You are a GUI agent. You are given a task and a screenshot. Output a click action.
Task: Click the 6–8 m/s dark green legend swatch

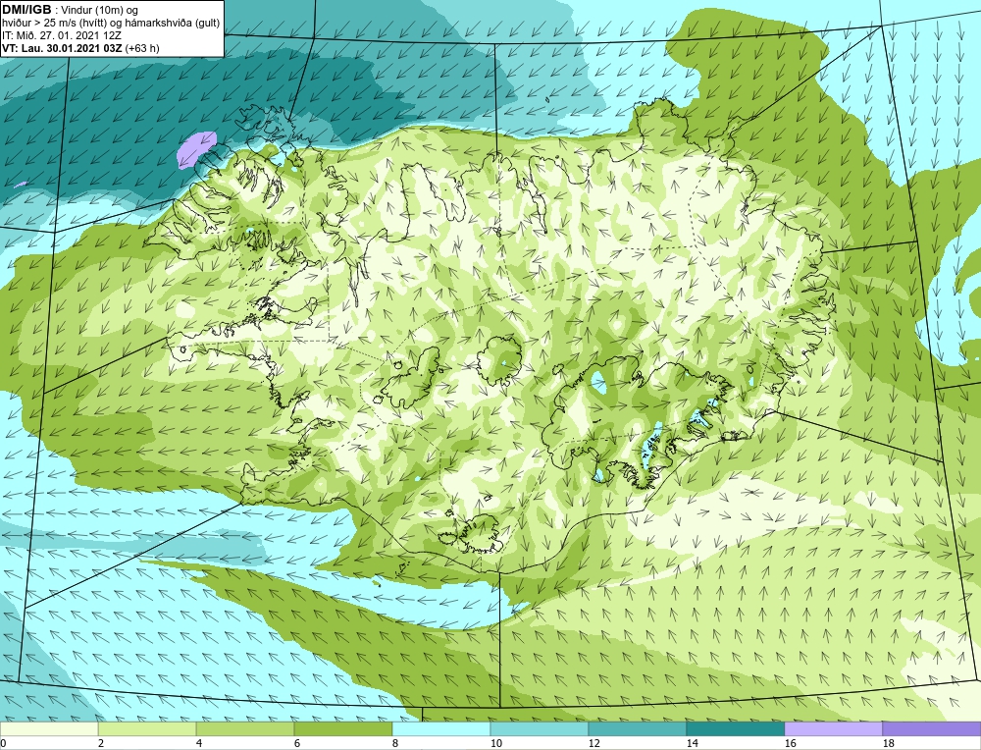[x=342, y=729]
